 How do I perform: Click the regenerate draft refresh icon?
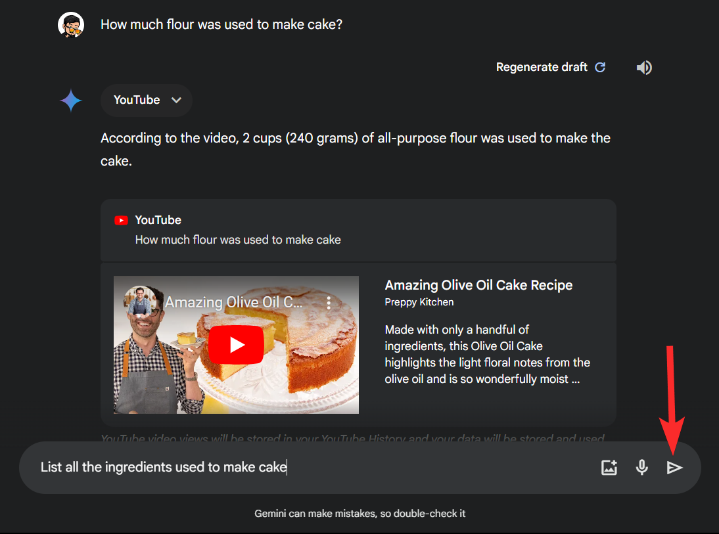coord(600,68)
